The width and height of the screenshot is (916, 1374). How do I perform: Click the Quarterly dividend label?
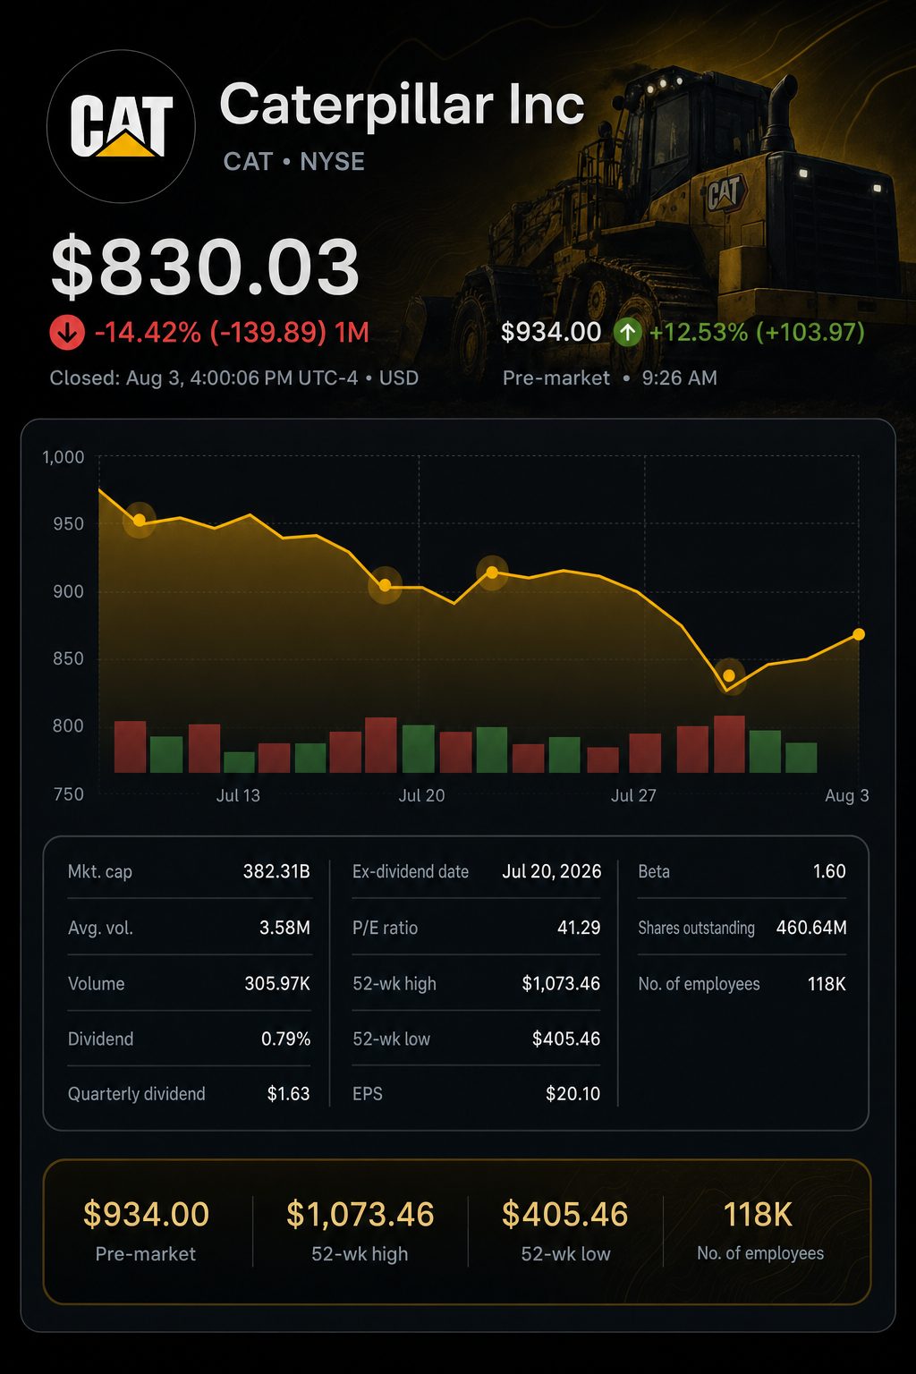[137, 1093]
